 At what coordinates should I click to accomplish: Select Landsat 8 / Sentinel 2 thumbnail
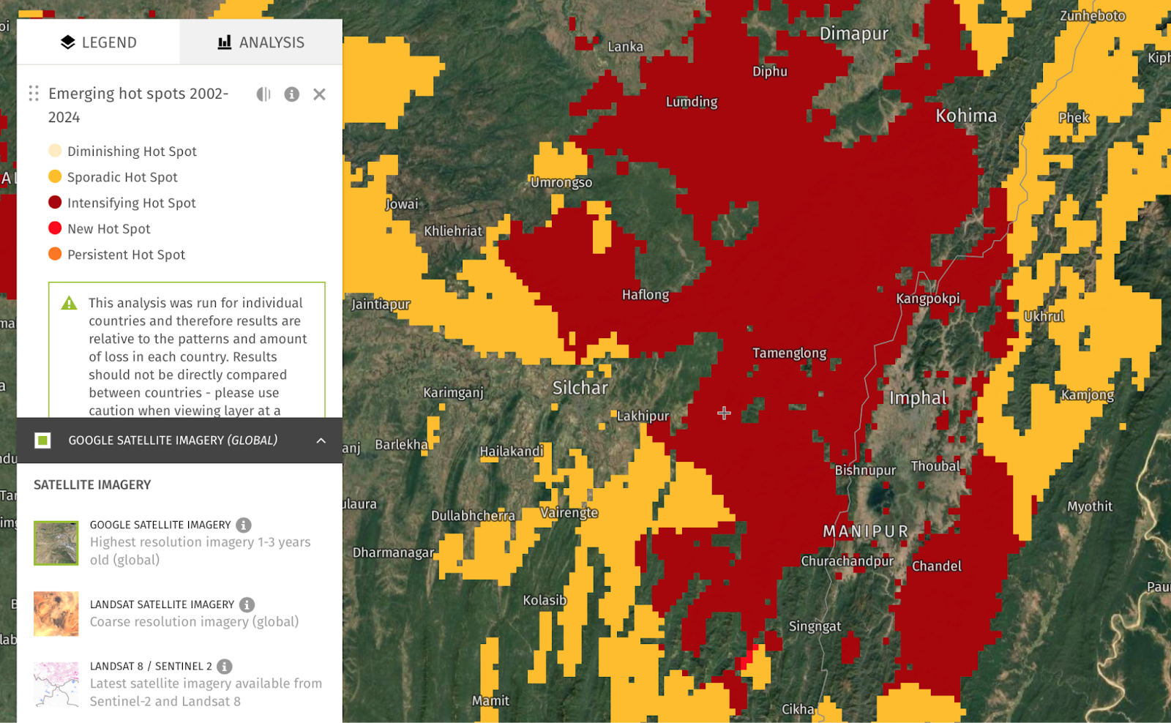[56, 684]
